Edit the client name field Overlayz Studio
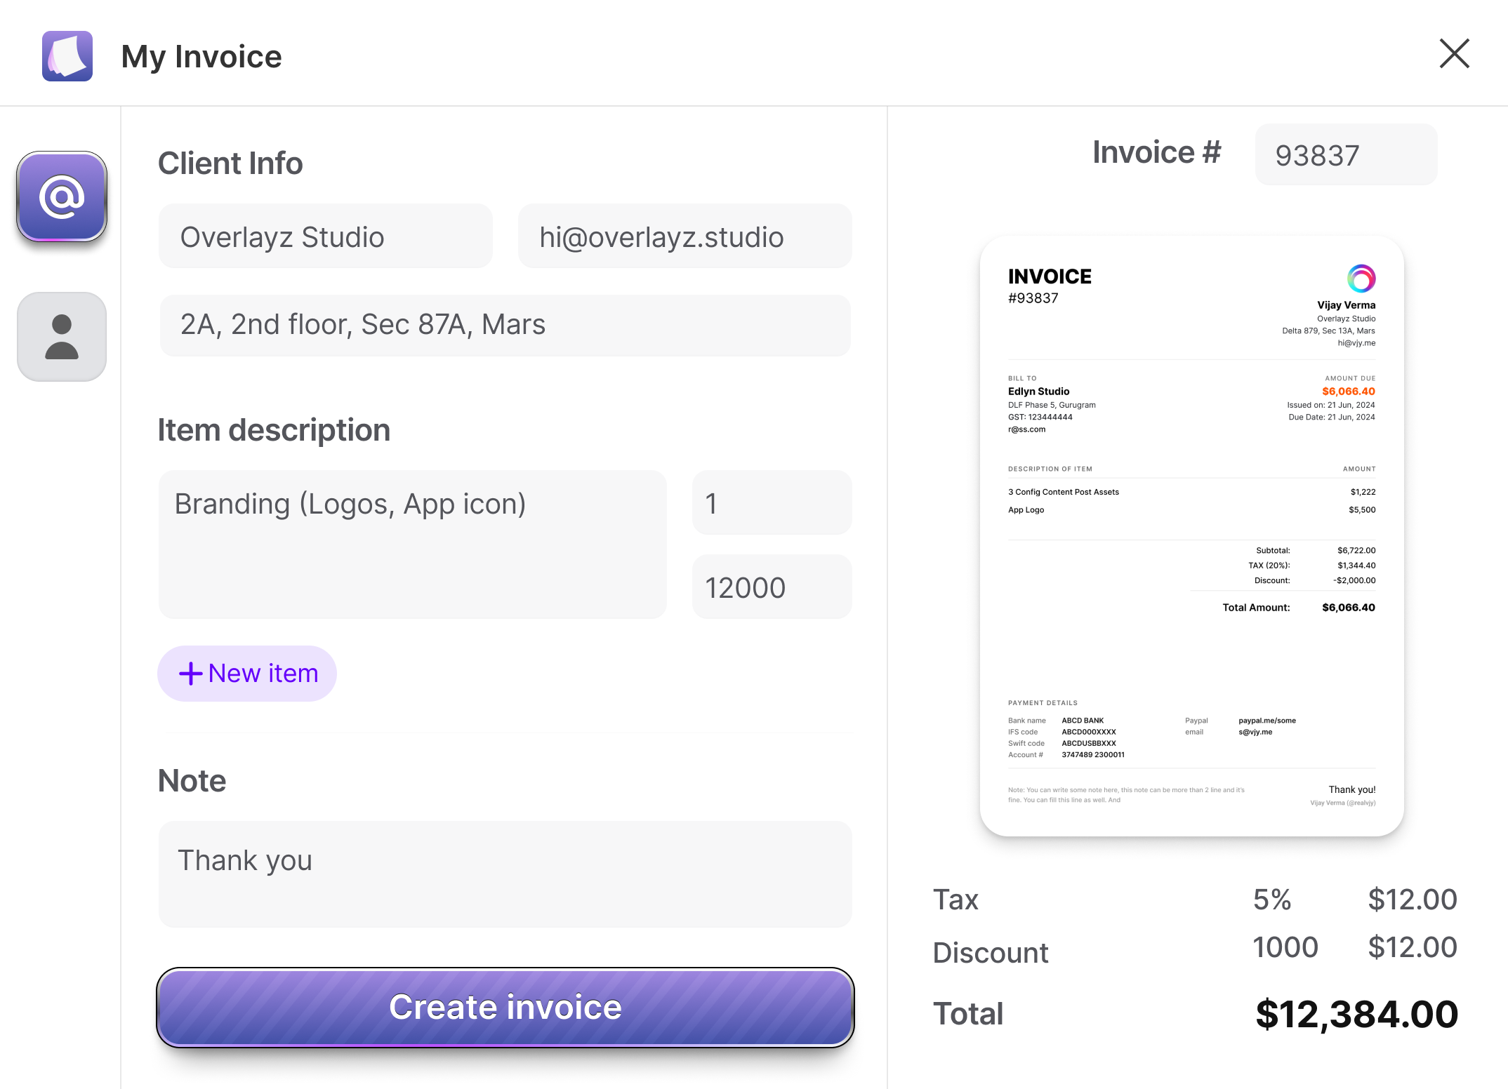 click(326, 236)
